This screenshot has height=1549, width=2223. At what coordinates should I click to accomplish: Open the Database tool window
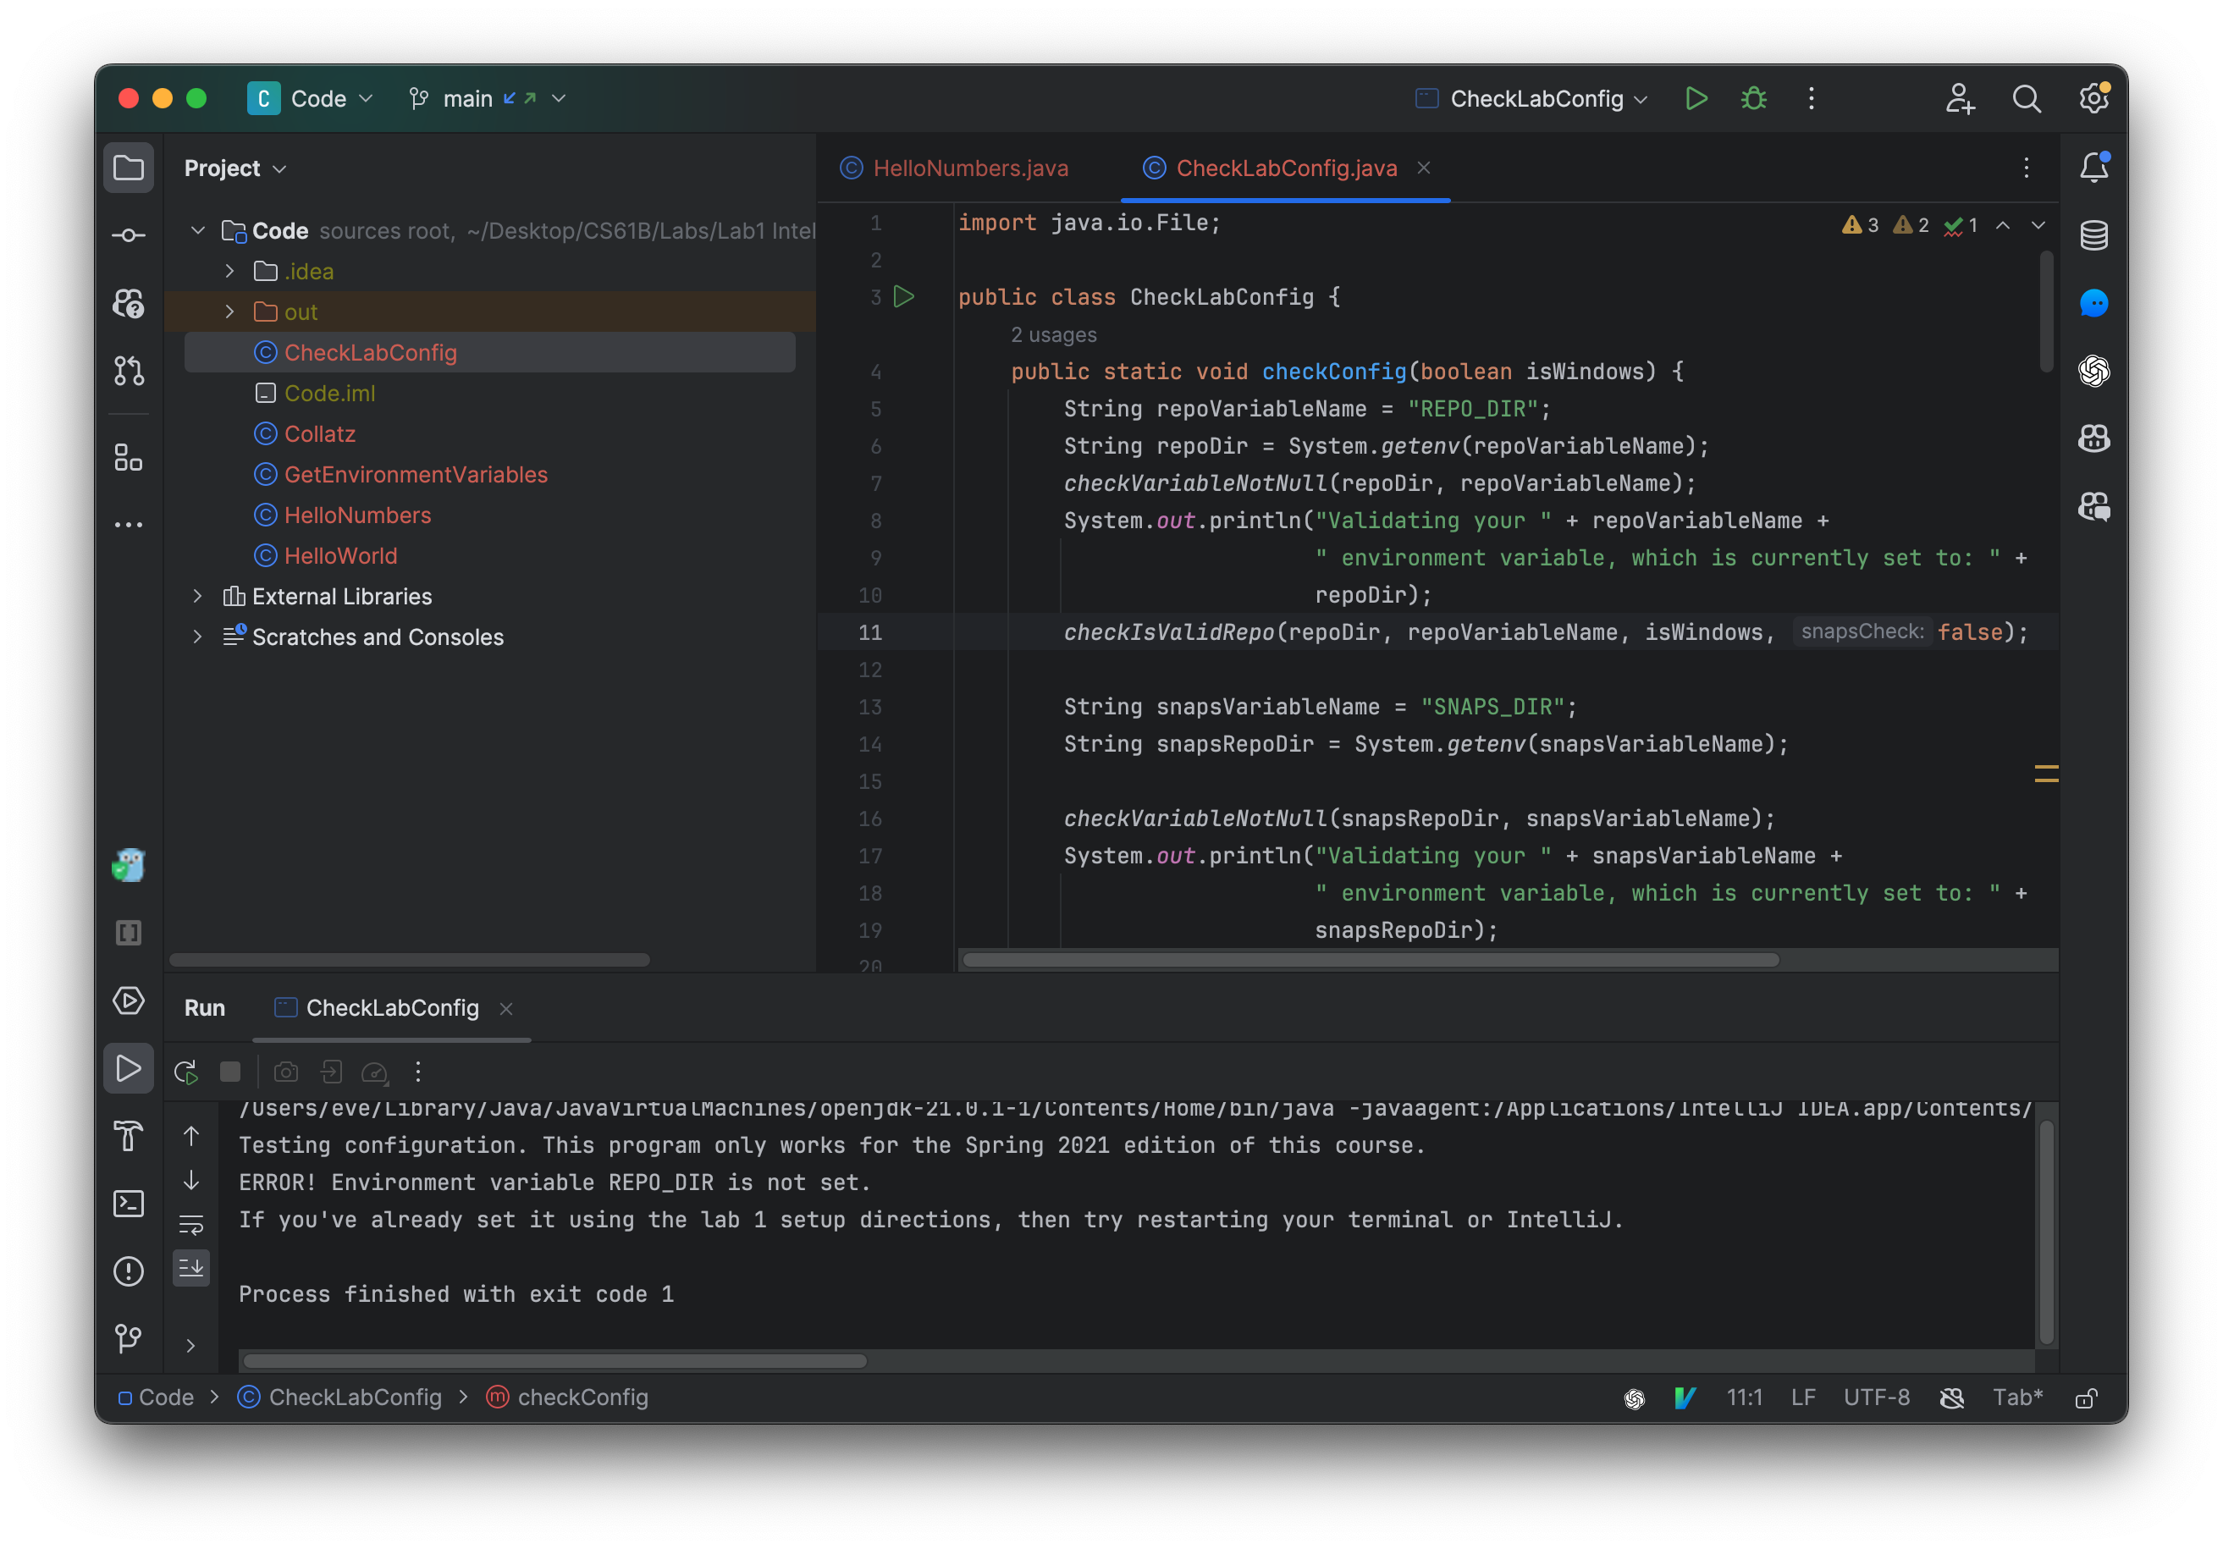click(2094, 235)
